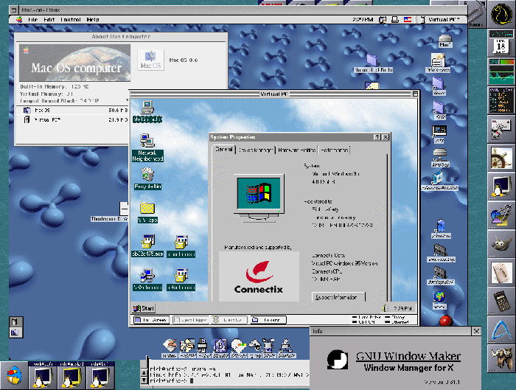The width and height of the screenshot is (516, 390).
Task: Open the Hardware Profiles tab
Action: click(297, 150)
